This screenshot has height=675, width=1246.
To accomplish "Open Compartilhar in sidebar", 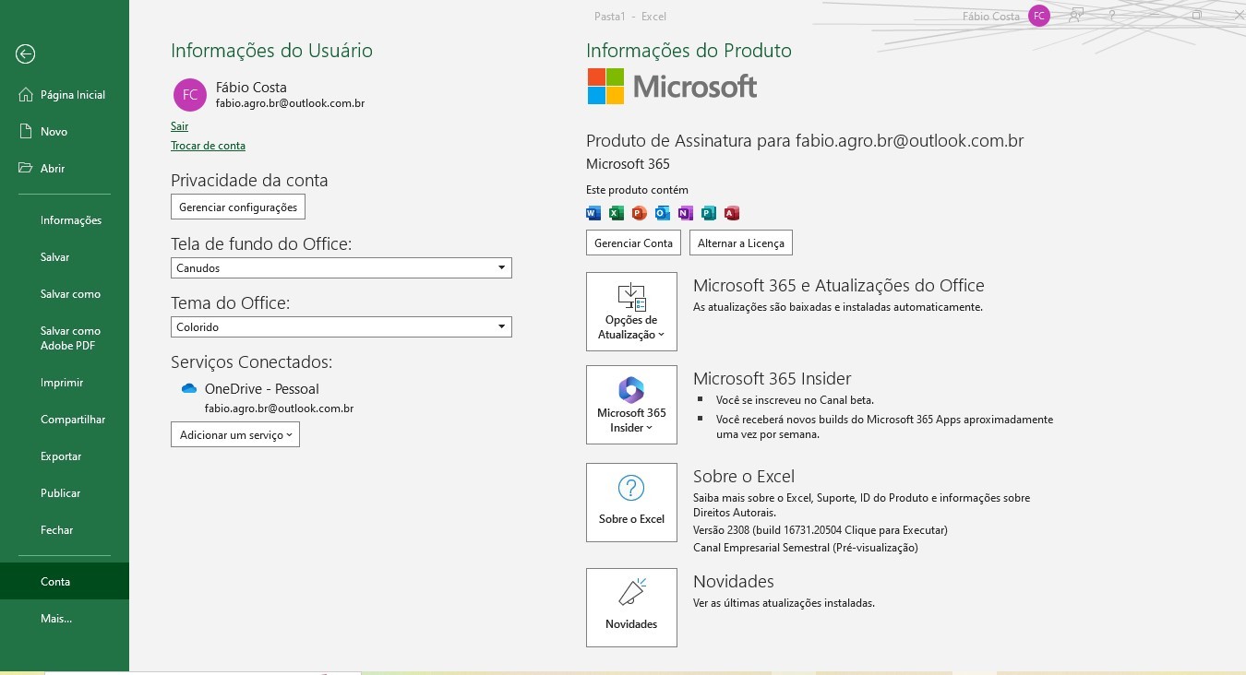I will (65, 420).
